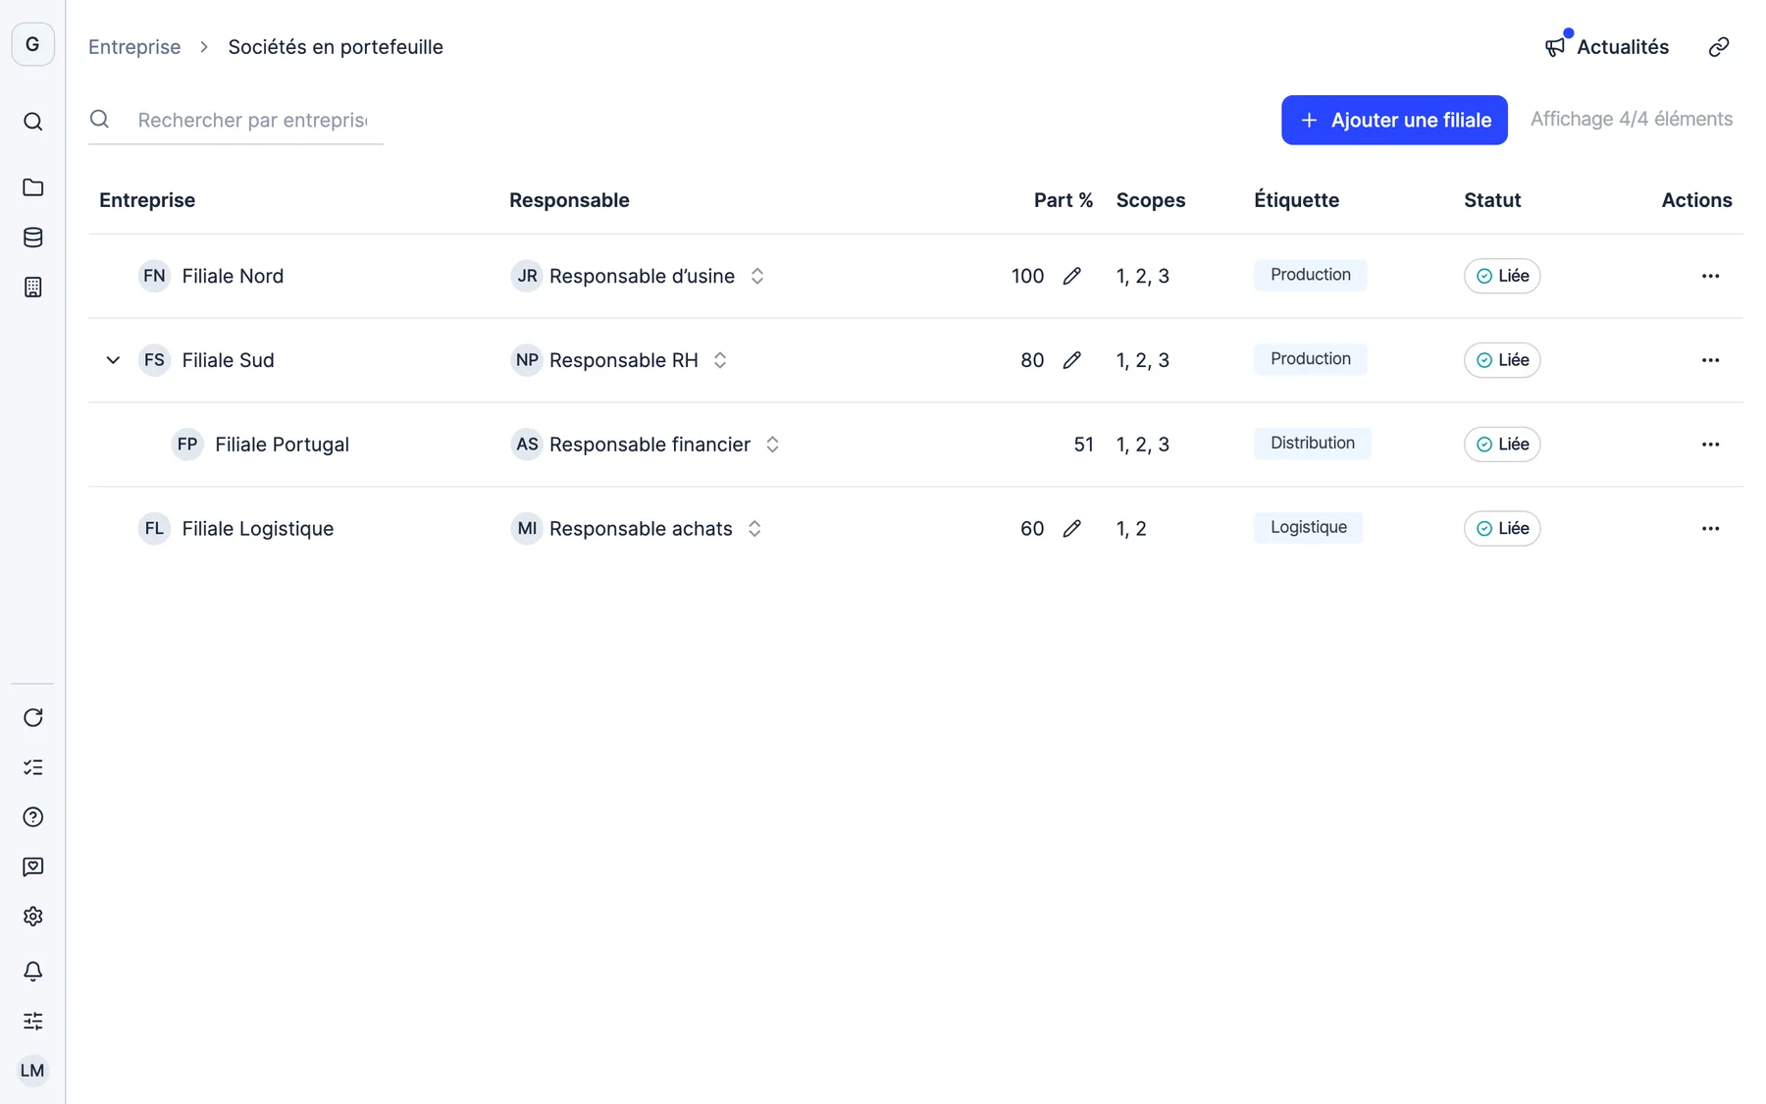The image size is (1766, 1104).
Task: Go to Entreprise breadcrumb
Action: coord(134,47)
